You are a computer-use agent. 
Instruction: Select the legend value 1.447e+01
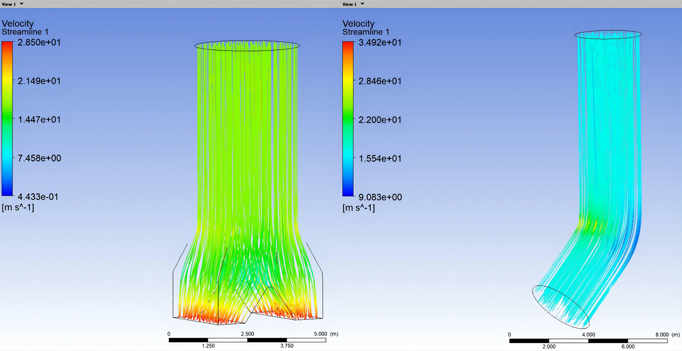pyautogui.click(x=39, y=119)
